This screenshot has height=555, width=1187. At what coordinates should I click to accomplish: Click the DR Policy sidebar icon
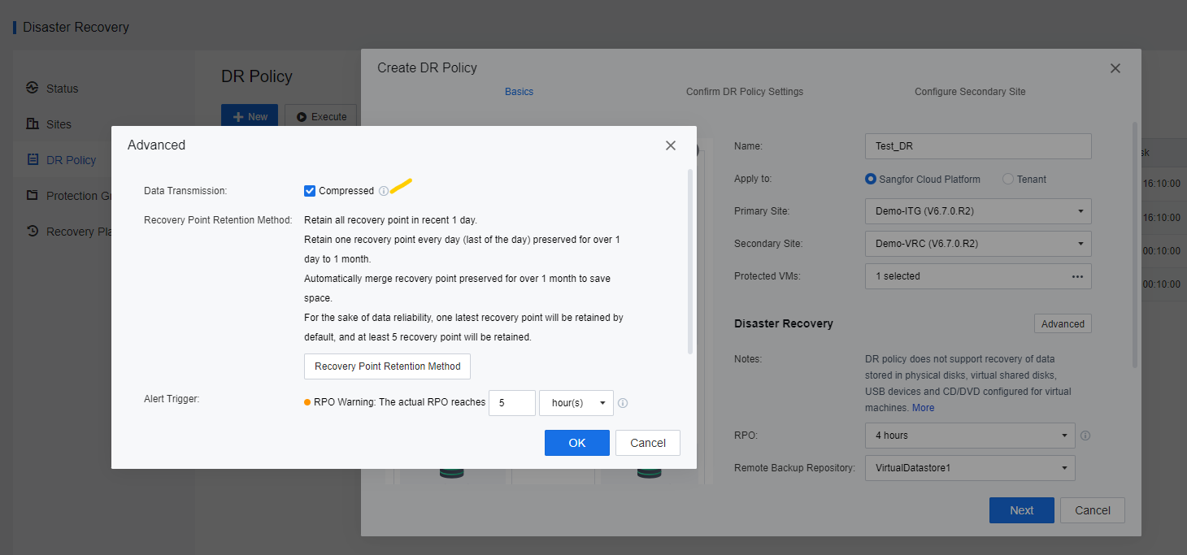(x=33, y=159)
